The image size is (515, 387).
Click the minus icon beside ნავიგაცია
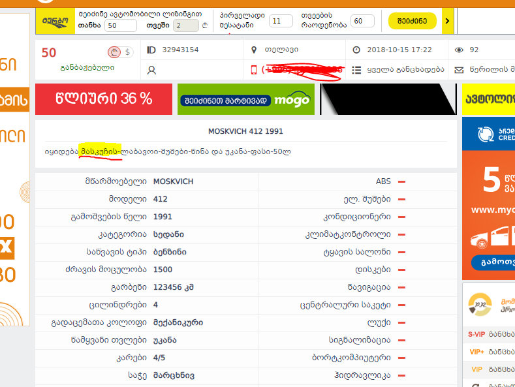401,287
